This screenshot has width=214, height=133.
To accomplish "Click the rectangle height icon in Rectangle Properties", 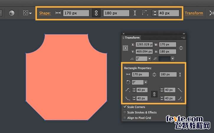I will [x=180, y=74].
